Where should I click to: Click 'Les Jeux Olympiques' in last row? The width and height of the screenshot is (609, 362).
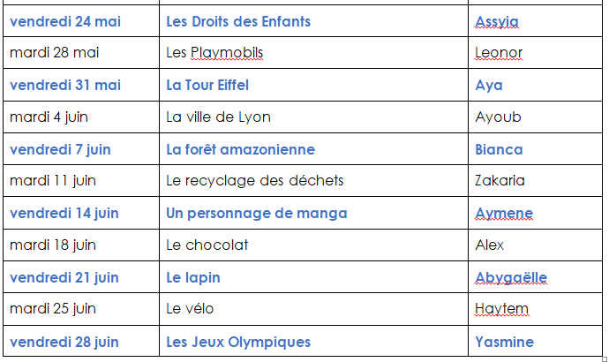(x=238, y=342)
